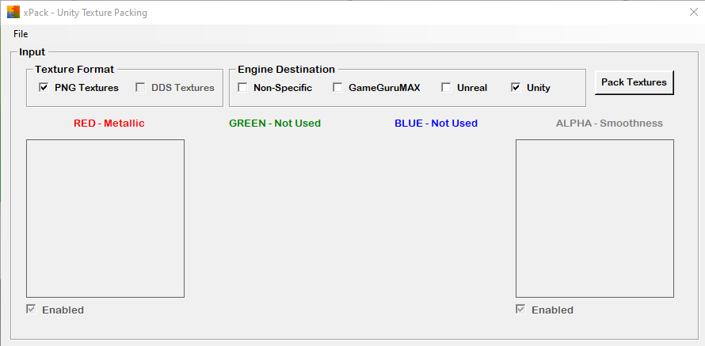705x346 pixels.
Task: Click the GREEN - Not Used channel label
Action: tap(275, 124)
